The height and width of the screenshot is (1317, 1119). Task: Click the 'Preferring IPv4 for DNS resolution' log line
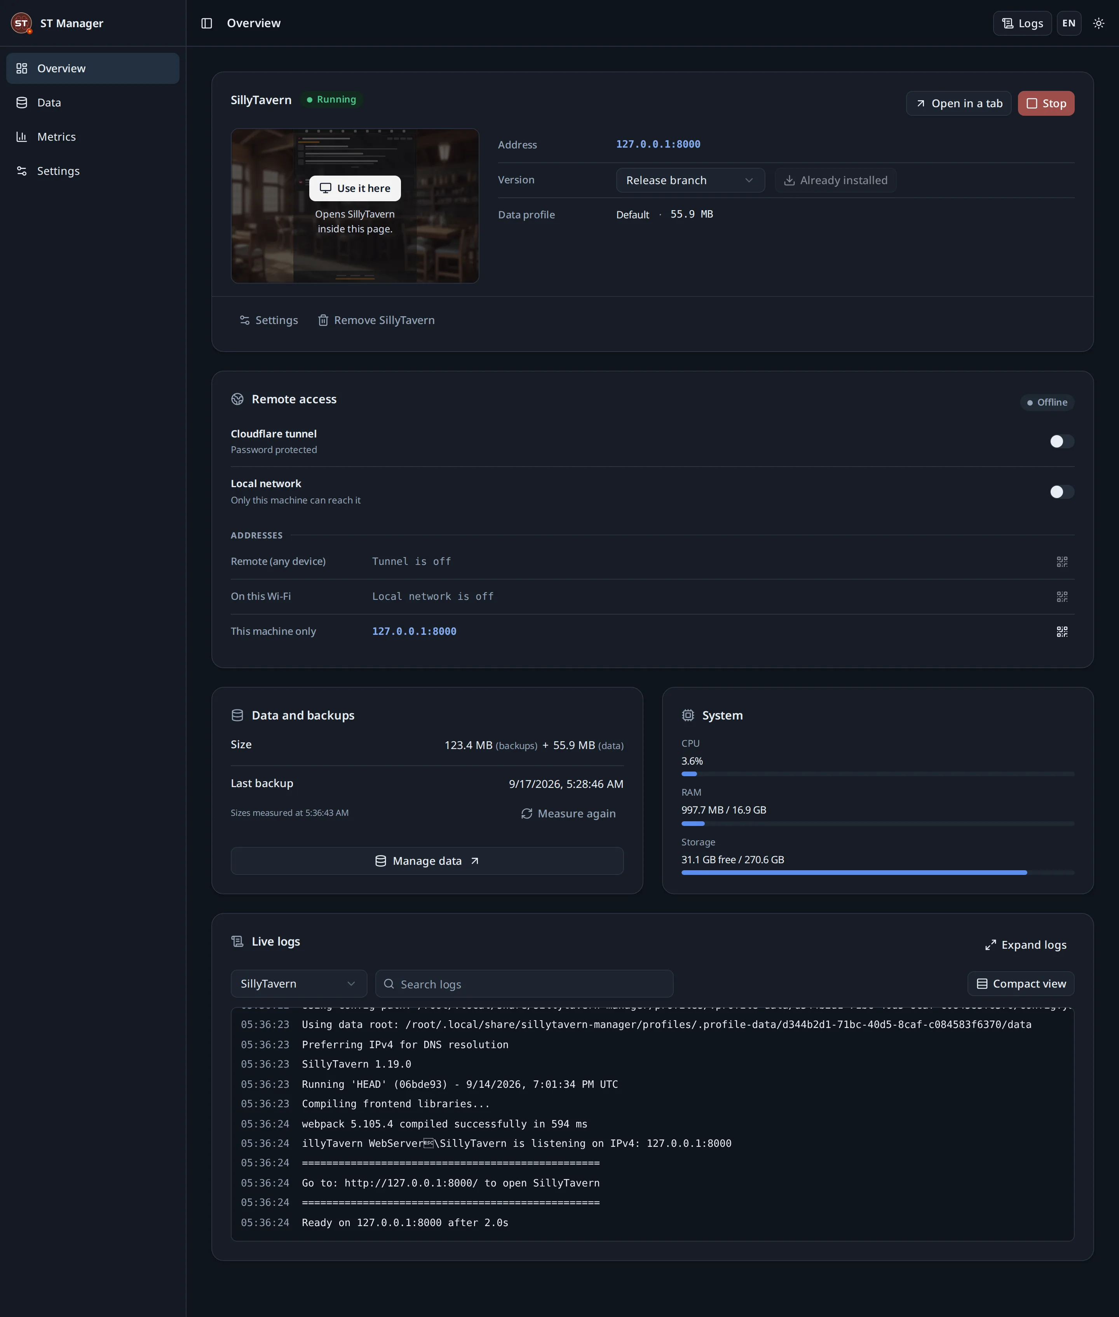(405, 1045)
